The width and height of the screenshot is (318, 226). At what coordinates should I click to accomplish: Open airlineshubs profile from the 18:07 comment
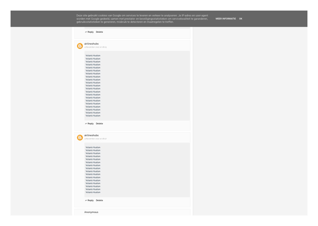tap(92, 135)
